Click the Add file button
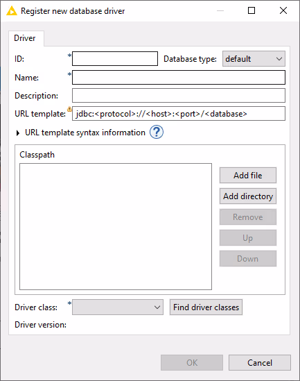300x381 pixels. (x=248, y=175)
